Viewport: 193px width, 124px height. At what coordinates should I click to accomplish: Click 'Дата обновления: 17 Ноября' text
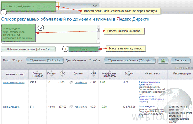click(x=83, y=60)
